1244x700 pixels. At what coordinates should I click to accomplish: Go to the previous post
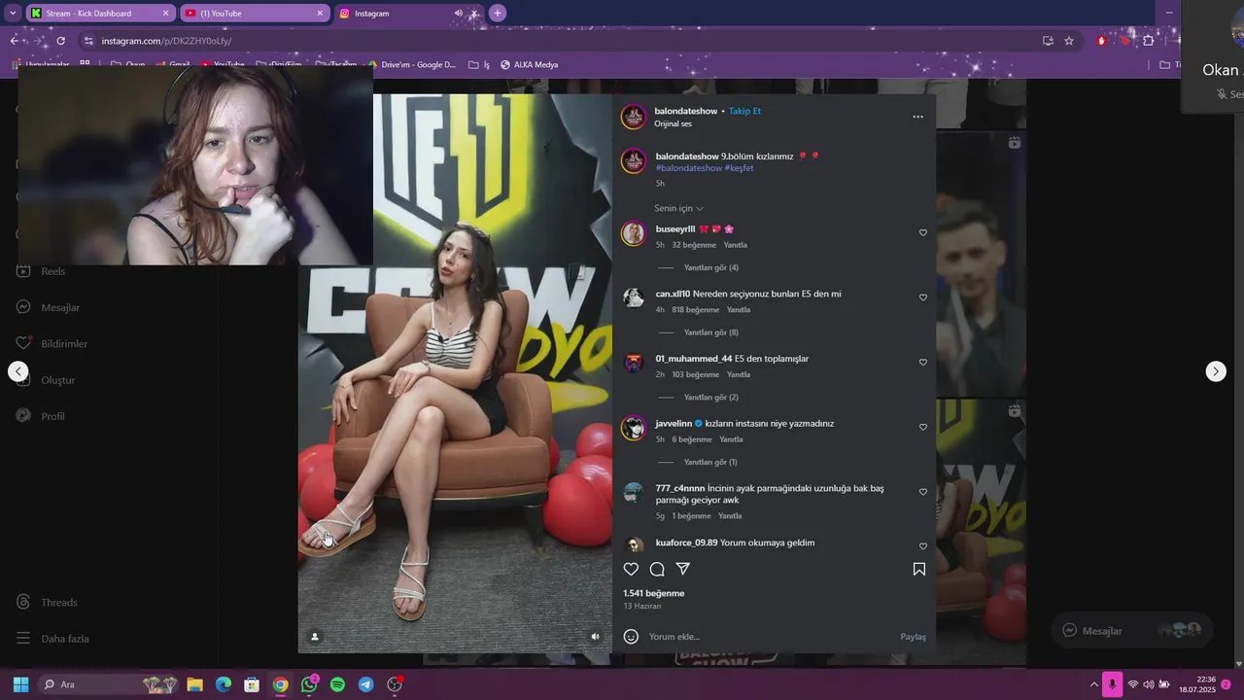point(18,371)
